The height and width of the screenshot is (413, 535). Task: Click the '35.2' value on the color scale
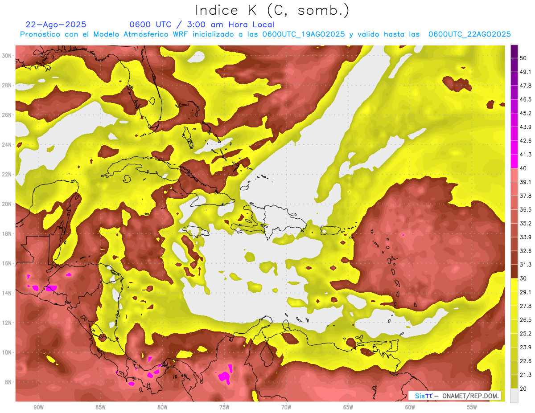point(526,224)
